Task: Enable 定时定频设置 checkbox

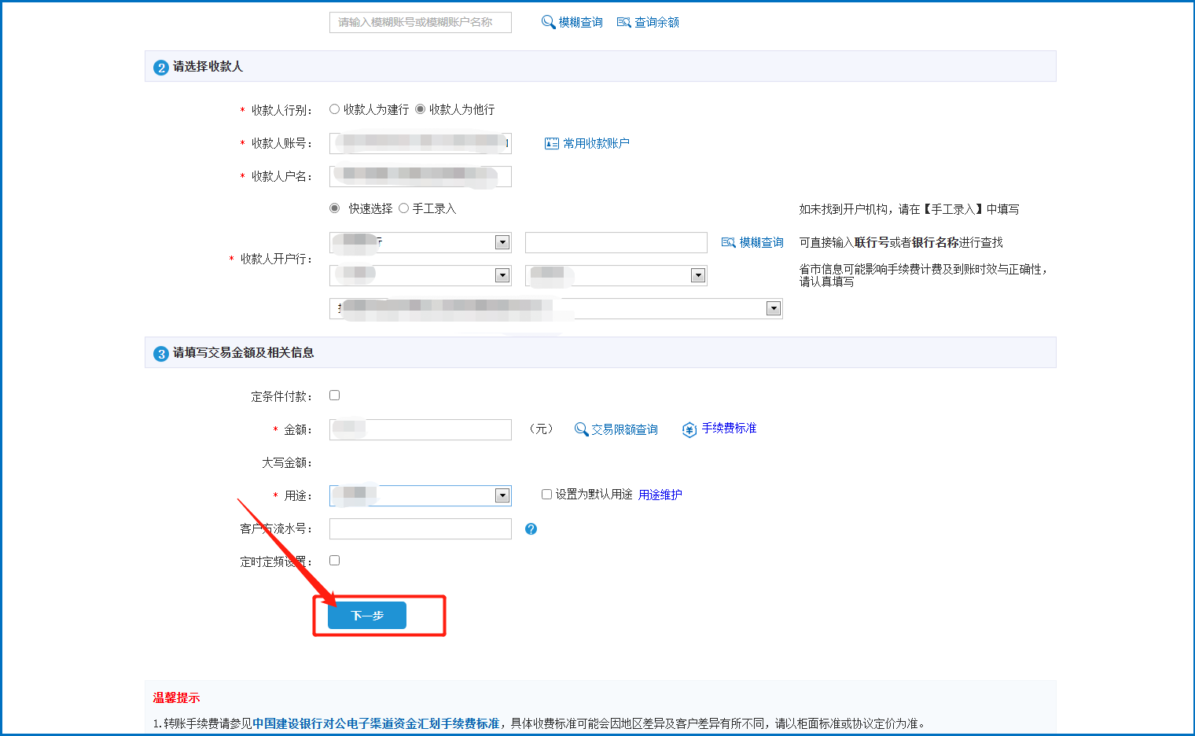Action: click(334, 561)
